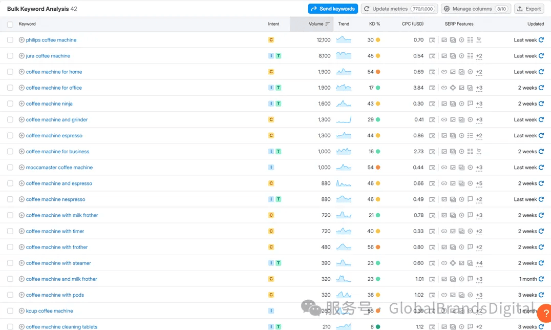Click transactional T badge for jura coffee machine
The width and height of the screenshot is (551, 330).
pyautogui.click(x=278, y=55)
